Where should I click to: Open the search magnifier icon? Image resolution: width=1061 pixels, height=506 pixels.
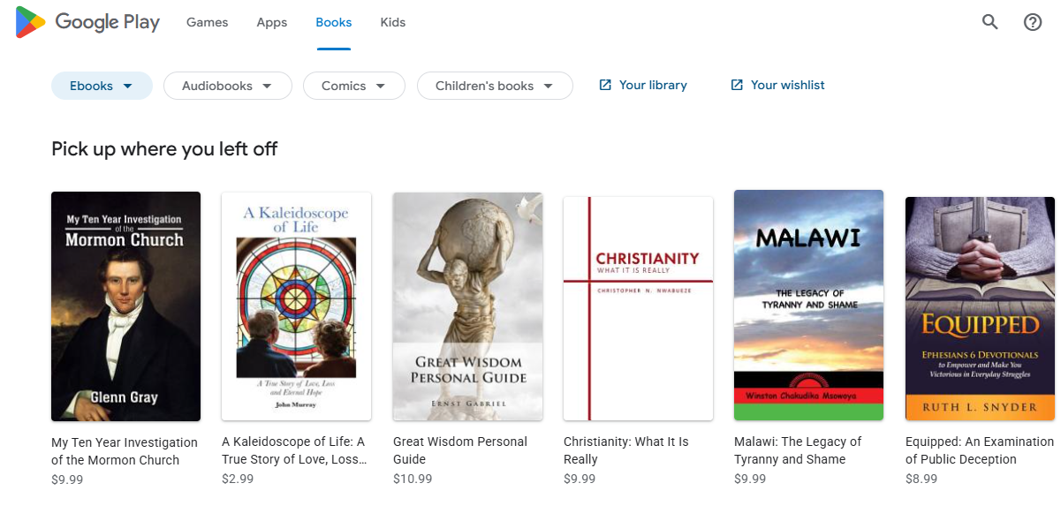990,22
